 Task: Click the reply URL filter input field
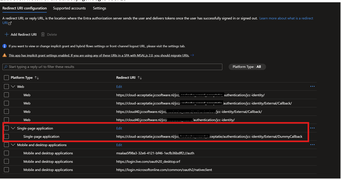(112, 67)
